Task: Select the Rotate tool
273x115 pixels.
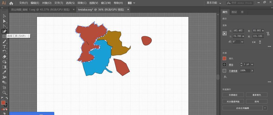Action: tap(4, 51)
